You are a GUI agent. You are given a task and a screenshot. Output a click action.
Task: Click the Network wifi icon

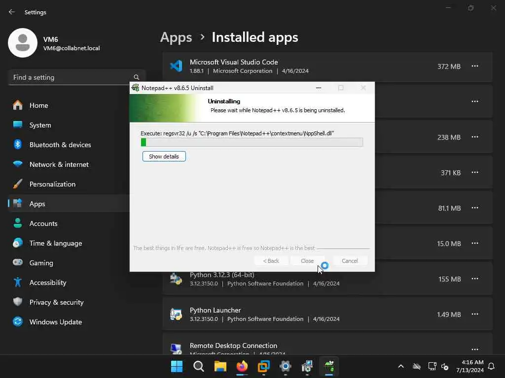[18, 164]
